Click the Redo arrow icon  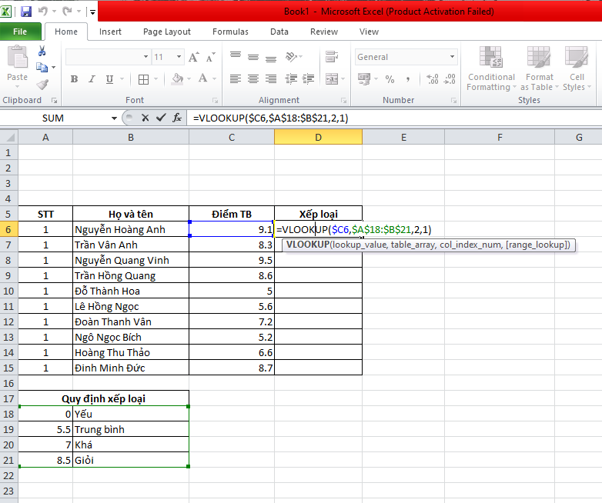[67, 12]
